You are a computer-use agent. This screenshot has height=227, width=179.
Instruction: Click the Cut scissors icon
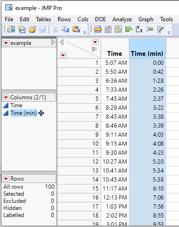[55, 29]
